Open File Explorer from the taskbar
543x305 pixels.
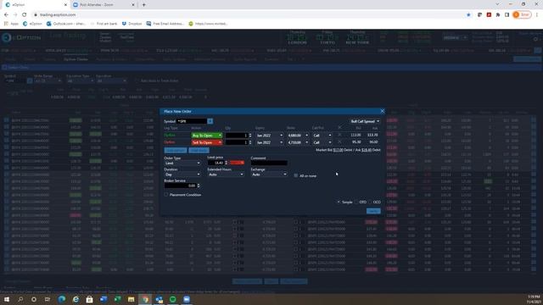tap(132, 299)
